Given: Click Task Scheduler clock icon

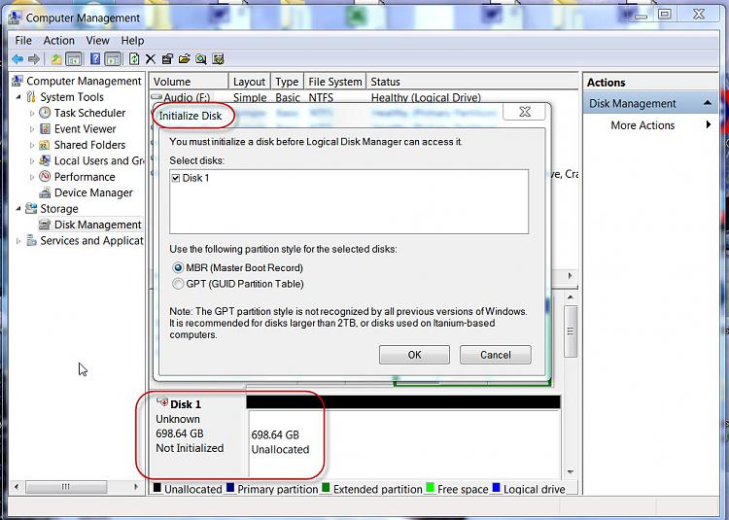Looking at the screenshot, I should tap(45, 113).
